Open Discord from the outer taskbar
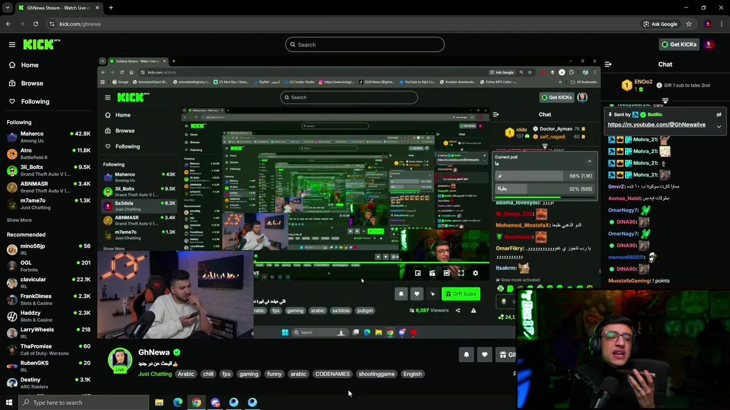 (x=215, y=403)
